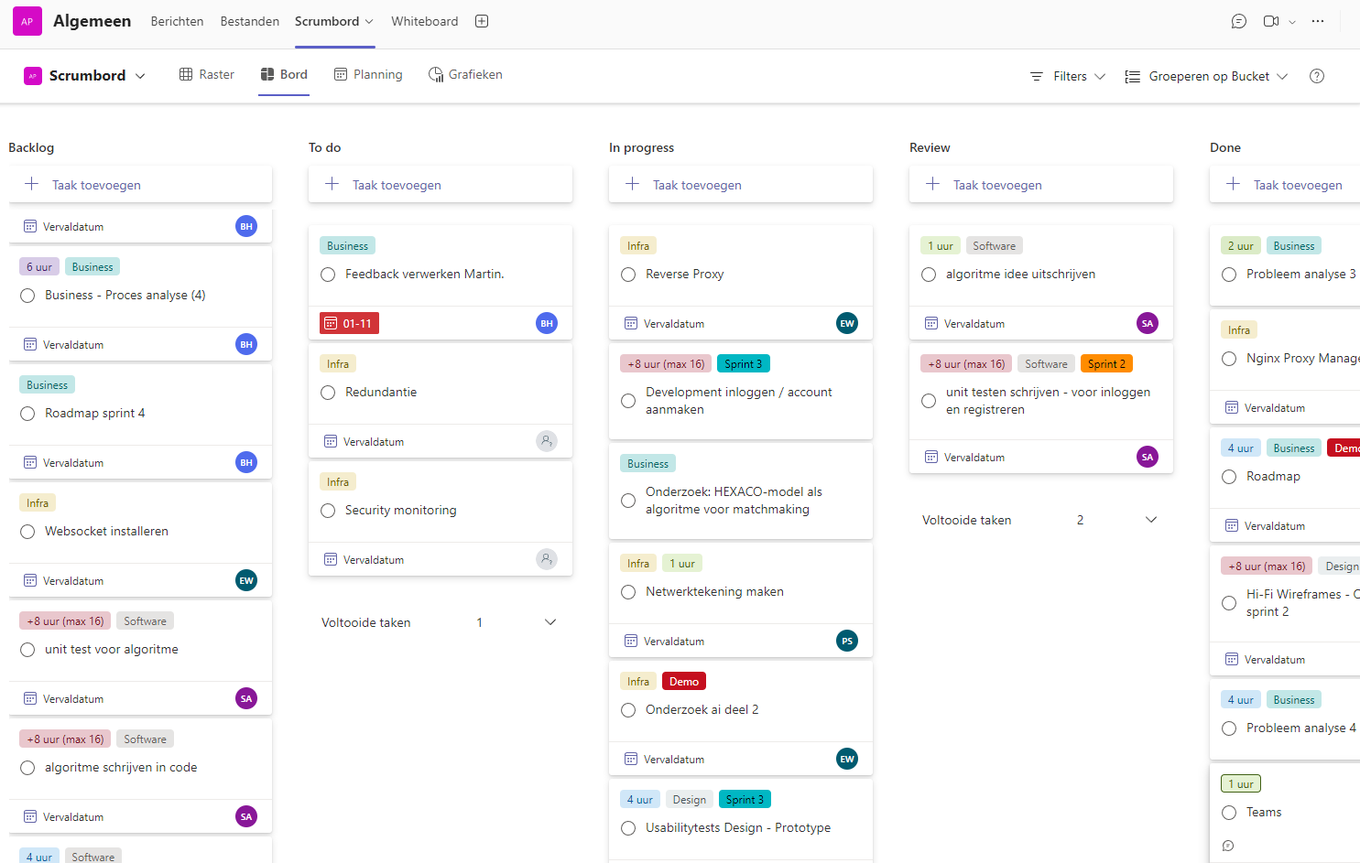The width and height of the screenshot is (1360, 863).
Task: Assign a person to the Redundantie task
Action: [x=547, y=441]
